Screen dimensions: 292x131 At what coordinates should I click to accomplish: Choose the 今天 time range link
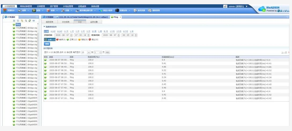pos(66,31)
